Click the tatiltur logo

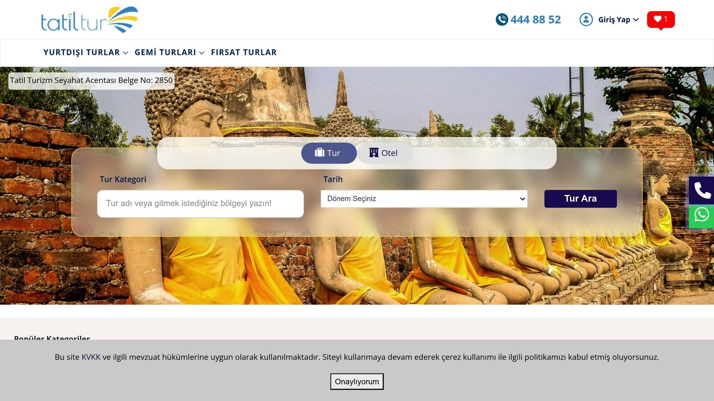89,20
